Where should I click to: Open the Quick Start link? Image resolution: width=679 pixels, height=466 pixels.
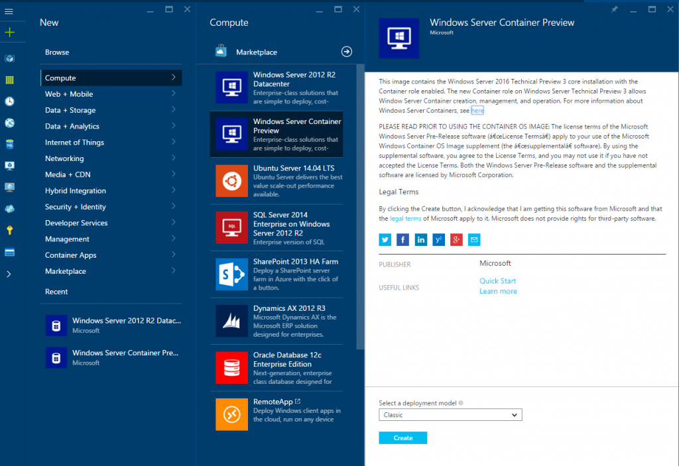pos(497,280)
